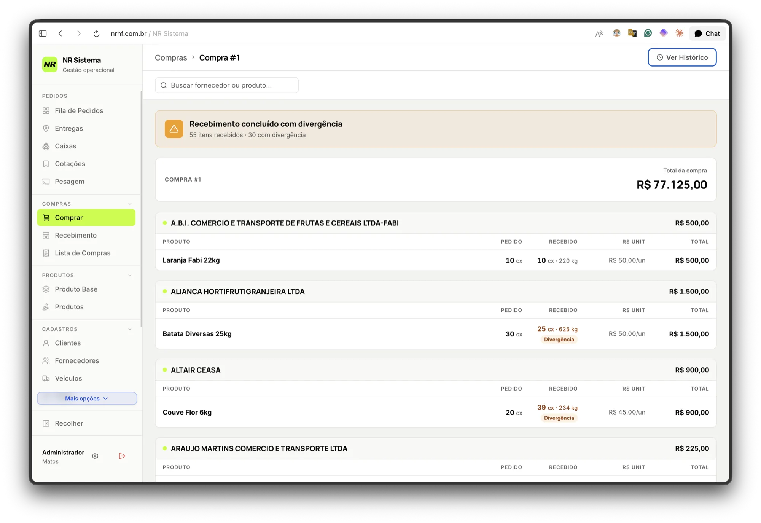Image resolution: width=761 pixels, height=523 pixels.
Task: Toggle the browser sidebar panel icon
Action: (x=43, y=33)
